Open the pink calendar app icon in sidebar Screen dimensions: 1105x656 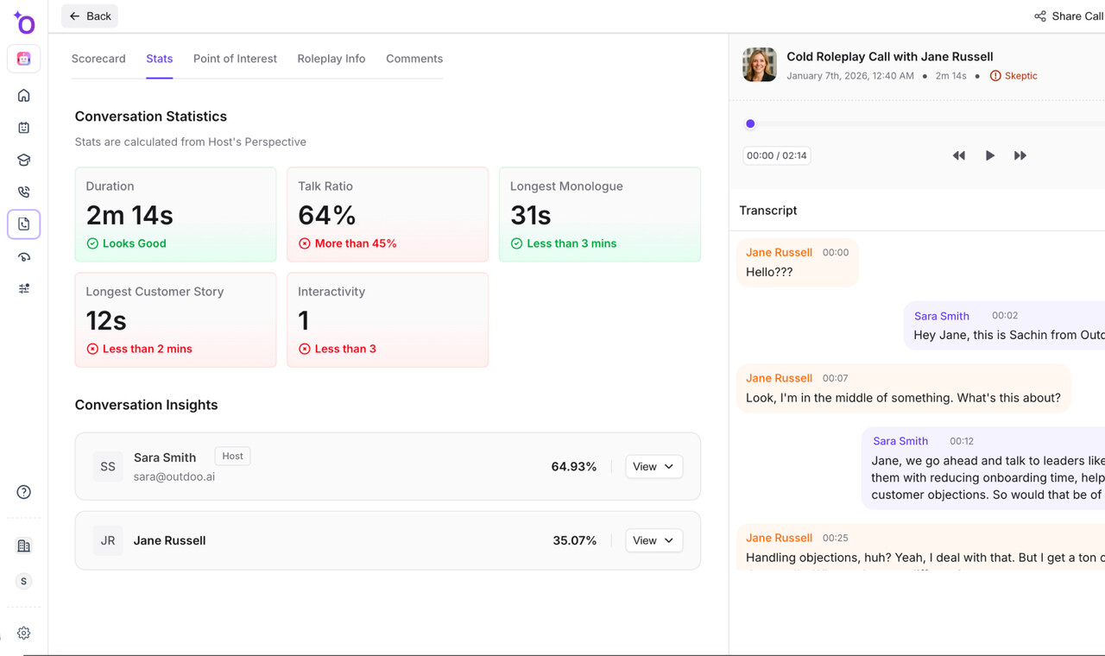click(x=24, y=59)
